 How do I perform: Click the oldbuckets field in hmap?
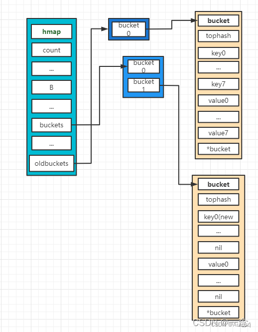coord(52,163)
